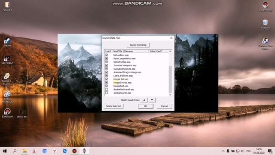Enable the disablefasttravel.esp checkbox

click(107, 89)
